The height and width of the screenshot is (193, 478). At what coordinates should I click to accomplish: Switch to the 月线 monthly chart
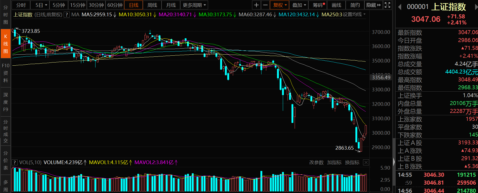[x=171, y=5]
